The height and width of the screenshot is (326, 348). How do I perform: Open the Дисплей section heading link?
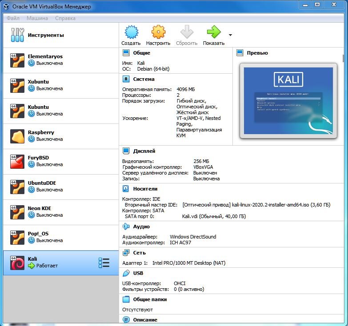pos(144,151)
